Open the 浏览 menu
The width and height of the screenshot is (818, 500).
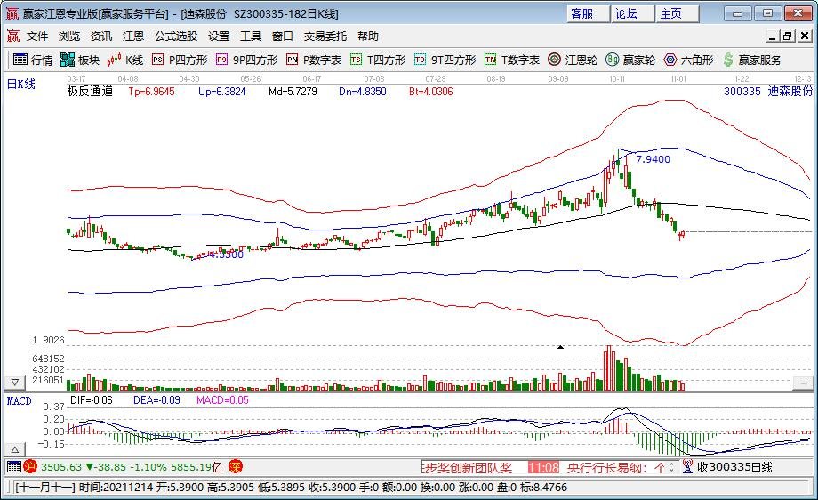(68, 36)
